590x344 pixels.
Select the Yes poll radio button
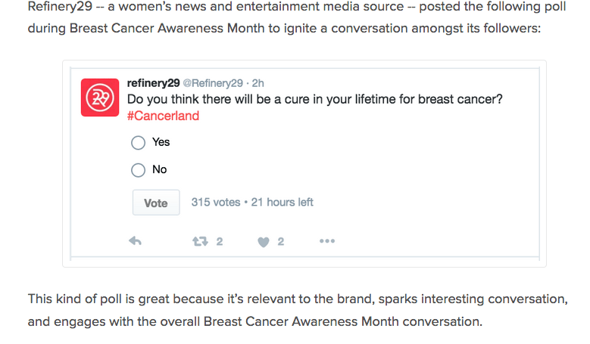138,143
